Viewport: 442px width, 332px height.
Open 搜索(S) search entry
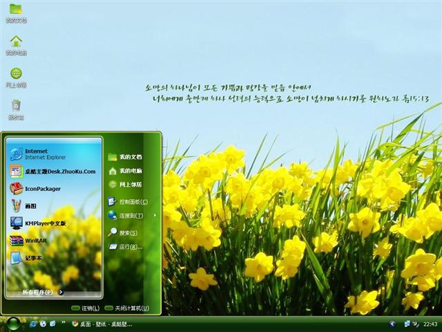(122, 232)
